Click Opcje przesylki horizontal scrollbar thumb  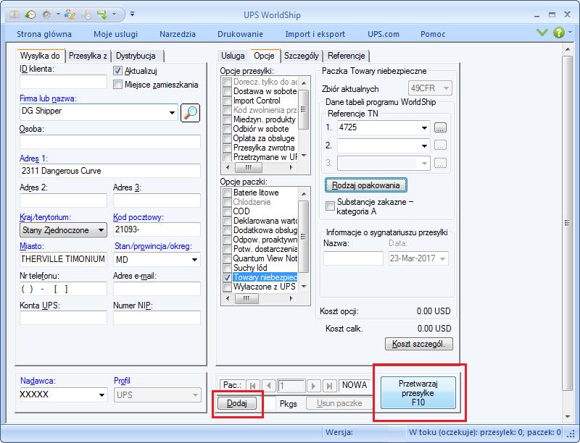coord(248,168)
